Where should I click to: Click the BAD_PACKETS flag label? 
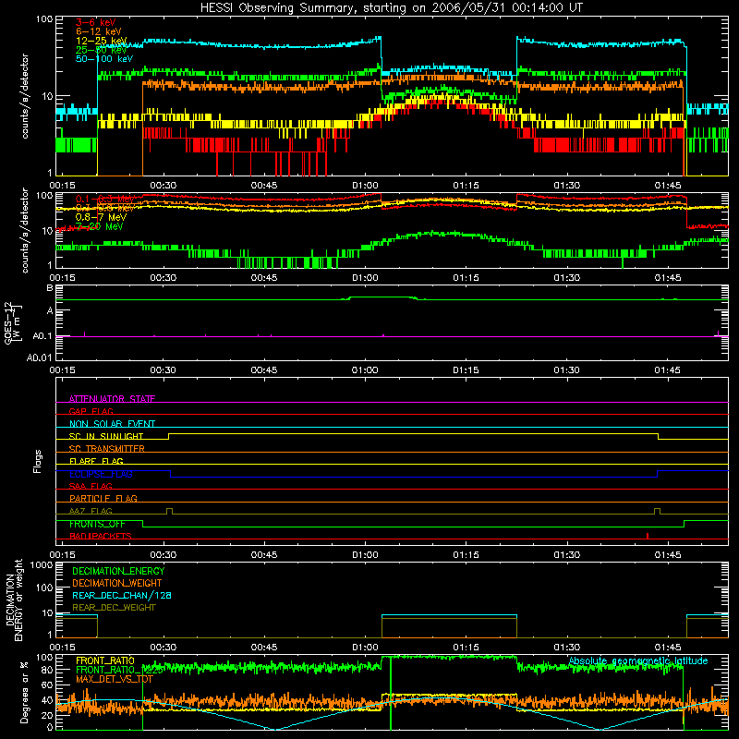101,536
